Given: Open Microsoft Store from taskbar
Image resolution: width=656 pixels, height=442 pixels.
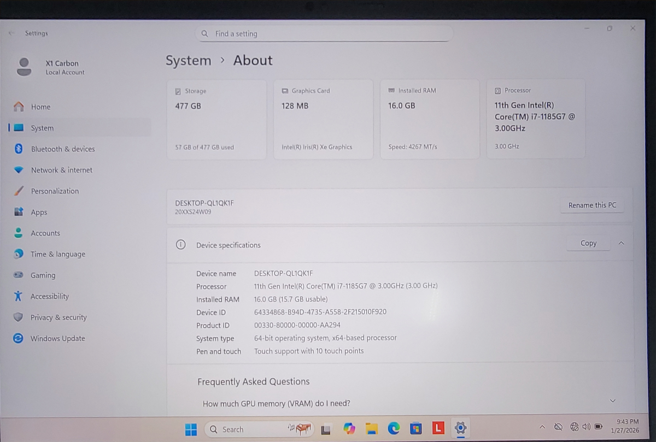Looking at the screenshot, I should (x=416, y=429).
